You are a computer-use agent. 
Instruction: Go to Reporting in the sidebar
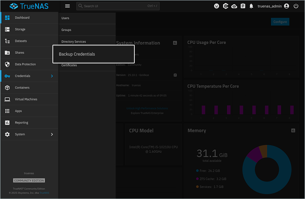(x=29, y=123)
